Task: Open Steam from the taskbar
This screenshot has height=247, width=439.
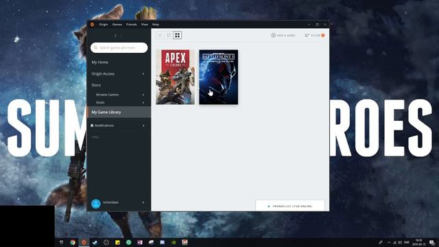Action: [95, 242]
